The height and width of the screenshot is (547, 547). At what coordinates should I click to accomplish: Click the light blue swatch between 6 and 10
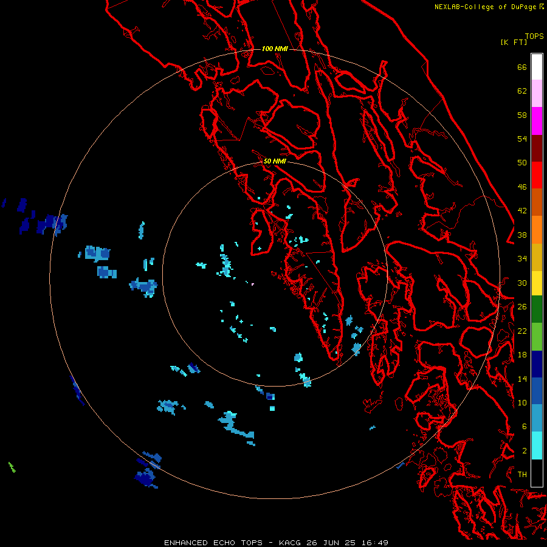(537, 418)
